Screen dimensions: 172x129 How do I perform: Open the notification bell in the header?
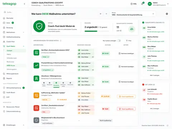point(142,4)
